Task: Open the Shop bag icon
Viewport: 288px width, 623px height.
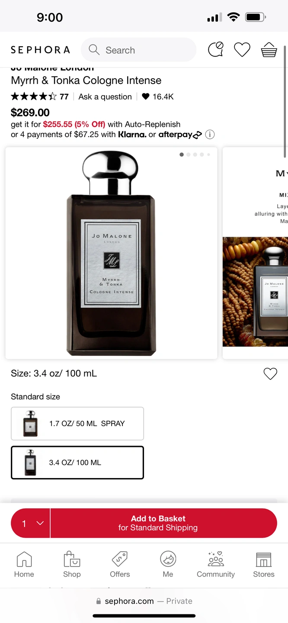Action: click(72, 565)
